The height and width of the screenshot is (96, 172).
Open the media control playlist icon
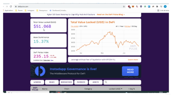pyautogui.click(x=161, y=6)
